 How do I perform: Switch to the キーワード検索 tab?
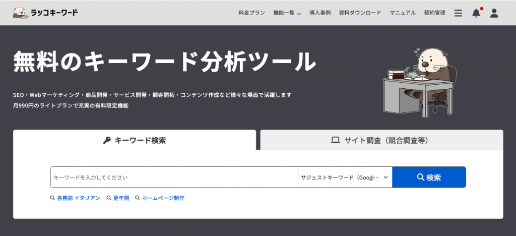click(134, 140)
